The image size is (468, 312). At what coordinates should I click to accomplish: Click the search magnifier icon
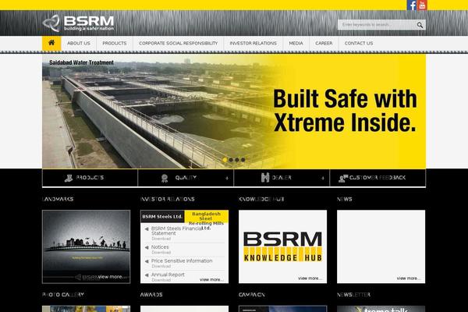click(x=420, y=25)
